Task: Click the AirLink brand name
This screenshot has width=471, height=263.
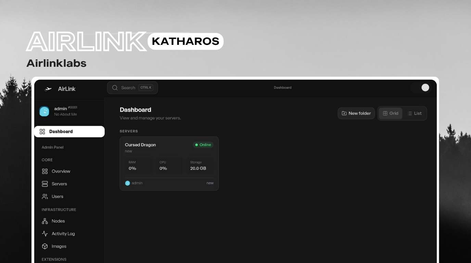Action: click(67, 89)
